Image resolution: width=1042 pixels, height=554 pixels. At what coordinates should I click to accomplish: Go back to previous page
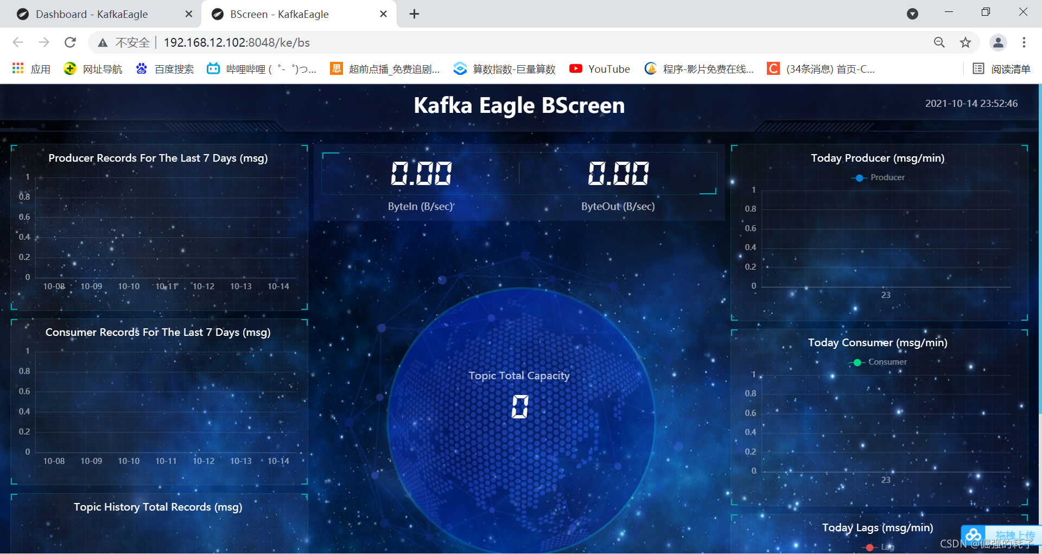click(18, 42)
